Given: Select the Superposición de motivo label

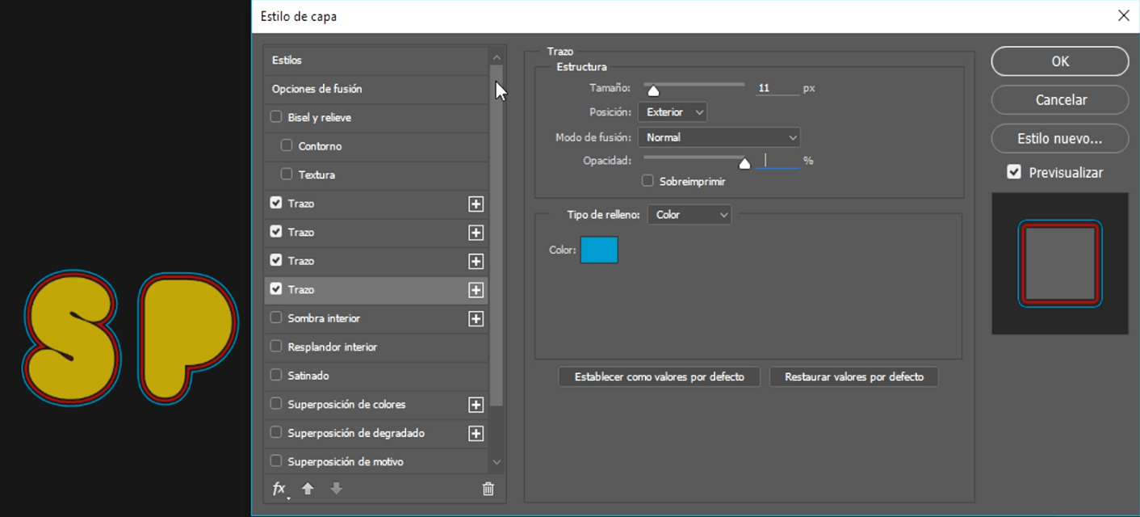Looking at the screenshot, I should [x=346, y=462].
